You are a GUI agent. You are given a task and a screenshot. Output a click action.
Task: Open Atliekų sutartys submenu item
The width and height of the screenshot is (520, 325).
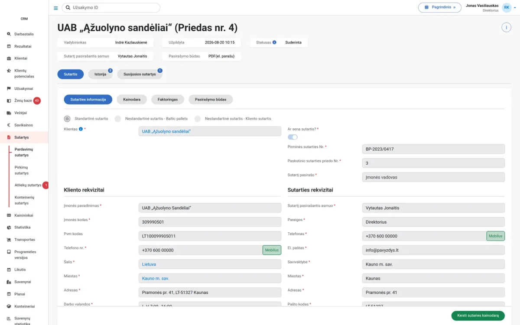pos(28,185)
